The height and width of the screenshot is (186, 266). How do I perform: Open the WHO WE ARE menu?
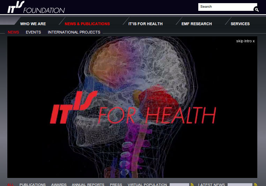[x=33, y=24]
